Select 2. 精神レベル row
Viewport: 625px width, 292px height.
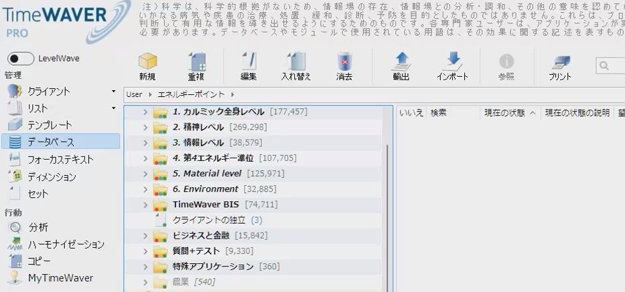(253, 128)
